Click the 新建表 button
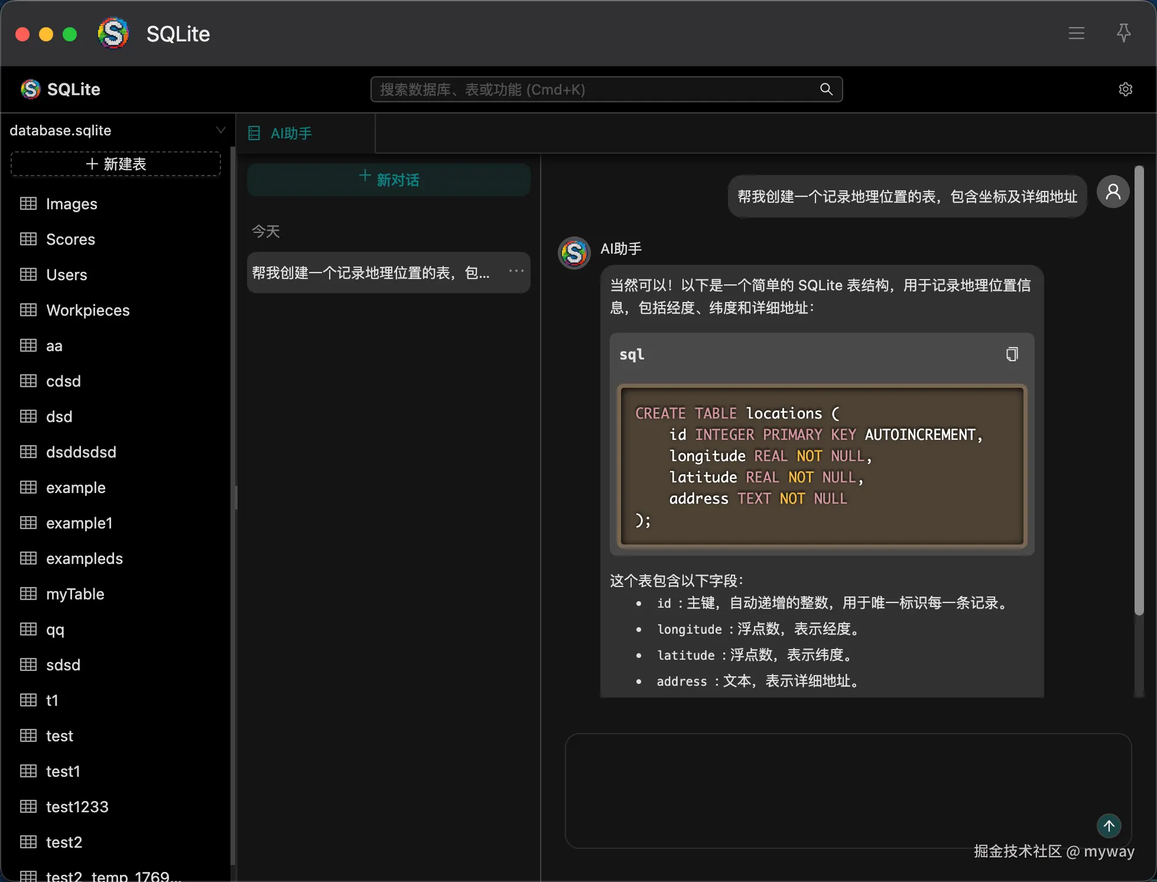This screenshot has width=1157, height=882. click(116, 164)
